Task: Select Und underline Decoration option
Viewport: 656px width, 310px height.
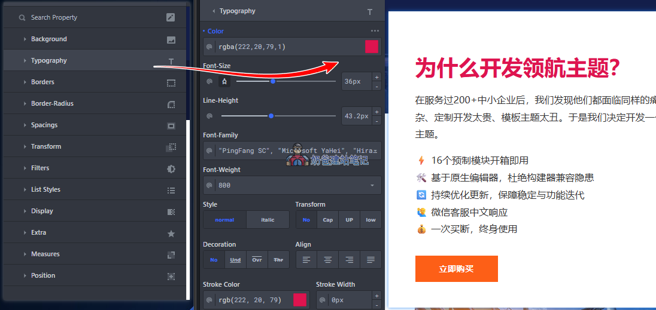Action: coord(236,260)
